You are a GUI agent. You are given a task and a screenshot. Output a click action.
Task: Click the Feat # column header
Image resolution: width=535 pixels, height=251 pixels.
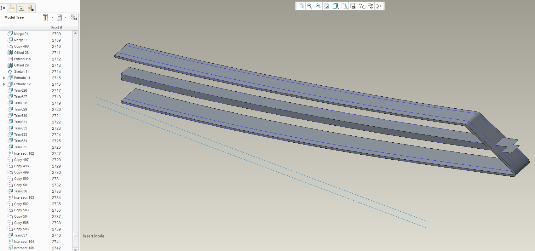click(x=57, y=27)
